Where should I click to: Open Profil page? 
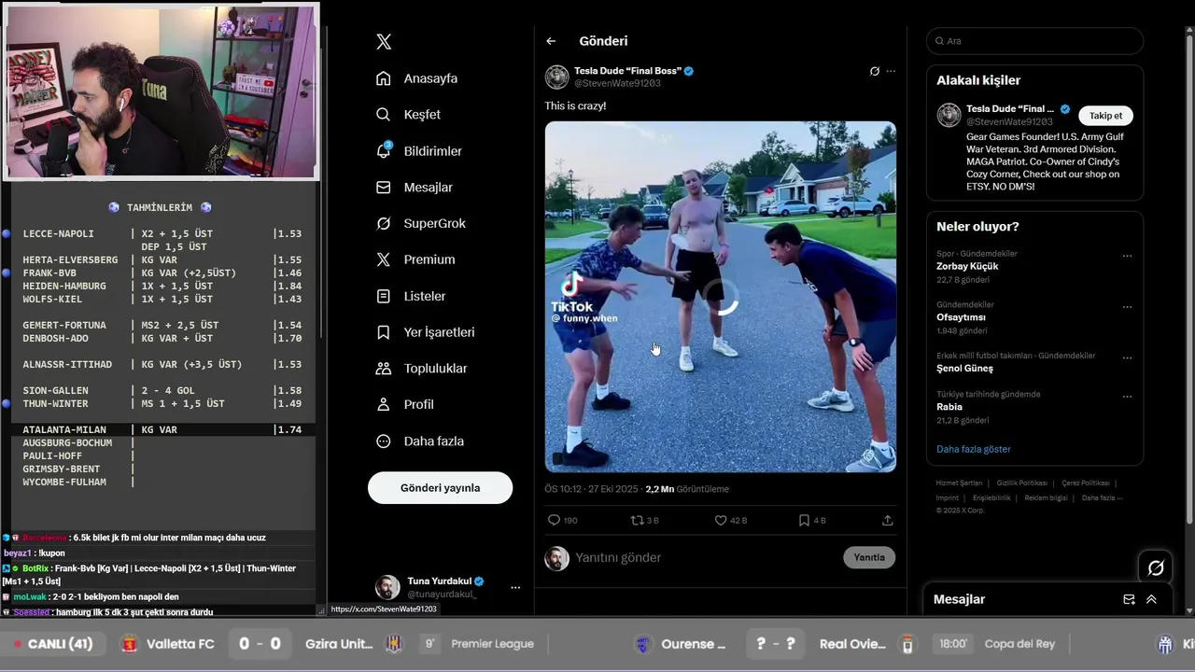[x=406, y=404]
